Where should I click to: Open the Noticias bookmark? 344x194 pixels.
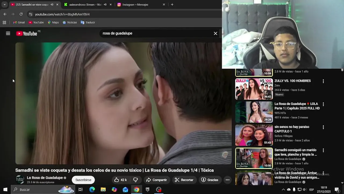tap(70, 22)
